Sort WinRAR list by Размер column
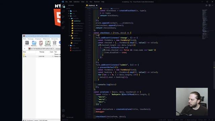Screen dimensions: 215x121 click(42, 52)
